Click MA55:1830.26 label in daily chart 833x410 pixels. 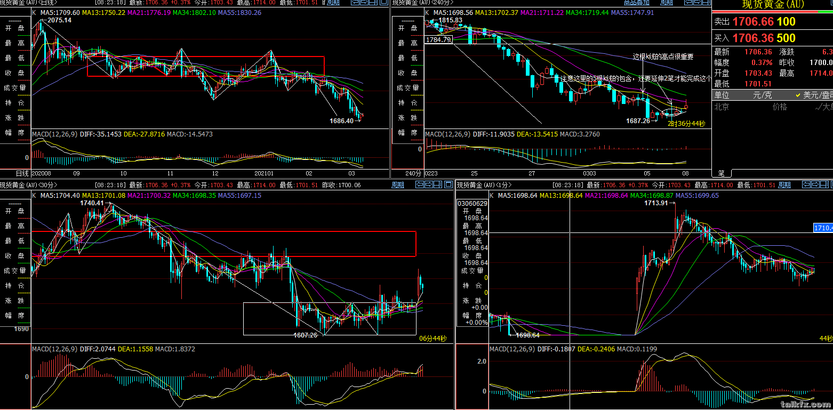(240, 12)
